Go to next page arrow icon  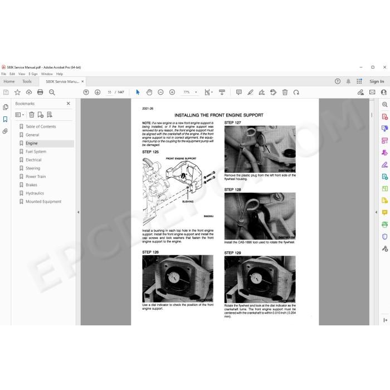click(97, 92)
